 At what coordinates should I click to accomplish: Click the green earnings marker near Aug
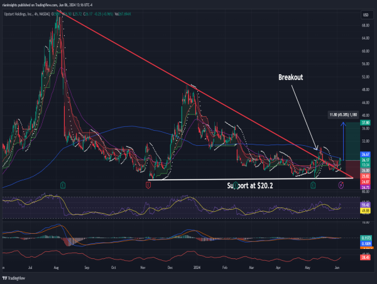(x=63, y=185)
